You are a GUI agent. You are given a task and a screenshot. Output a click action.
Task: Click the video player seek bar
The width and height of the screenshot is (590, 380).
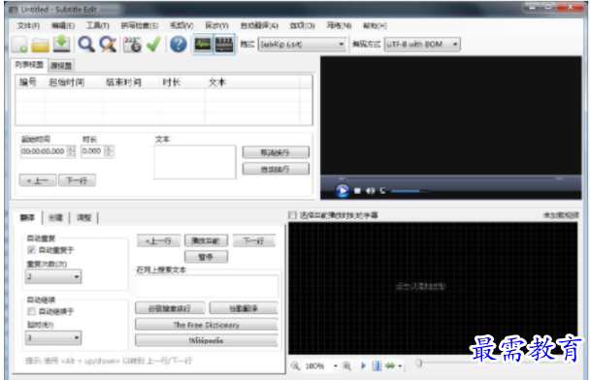[450, 178]
